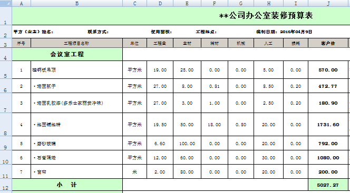The image size is (350, 193).
Task: Click the 机械 header cell
Action: [241, 43]
